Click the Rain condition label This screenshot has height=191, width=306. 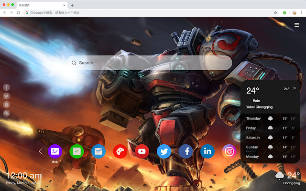pyautogui.click(x=256, y=101)
